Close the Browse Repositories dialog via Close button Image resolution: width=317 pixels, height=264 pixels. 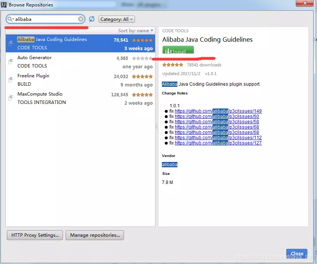[x=297, y=254]
